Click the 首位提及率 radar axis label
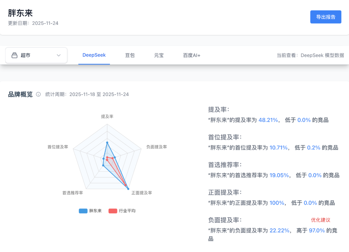This screenshot has width=349, height=252. [58, 147]
